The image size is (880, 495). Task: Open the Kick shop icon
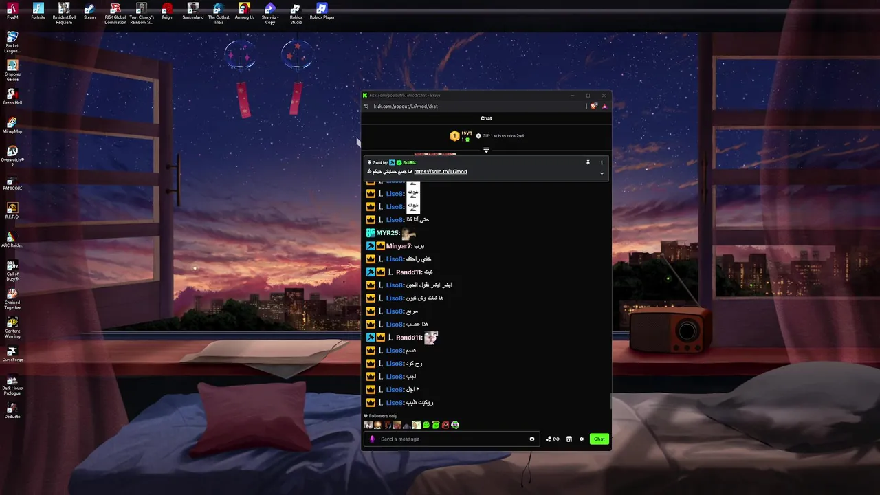pos(569,439)
